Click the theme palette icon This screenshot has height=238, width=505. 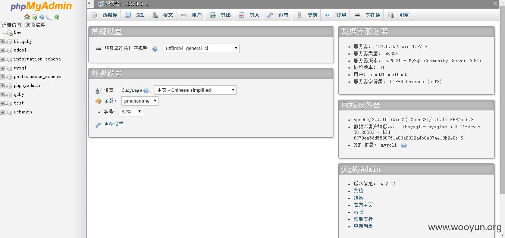pos(98,101)
